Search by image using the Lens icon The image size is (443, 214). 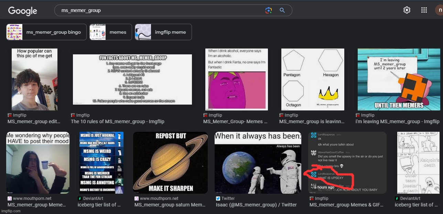[x=269, y=10]
